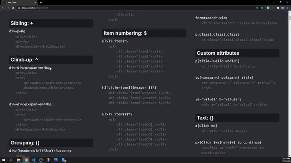
Task: Click the '<div a="value1" b="value2"></div>' output line
Action: tap(235, 105)
